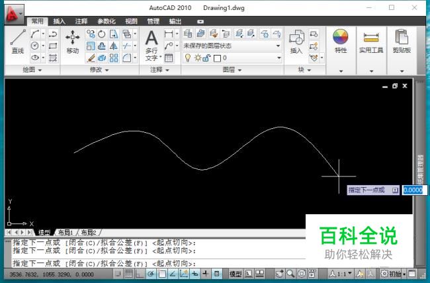Viewport: 430px width, 283px height.
Task: Expand the 注释 panel
Action: (x=159, y=70)
